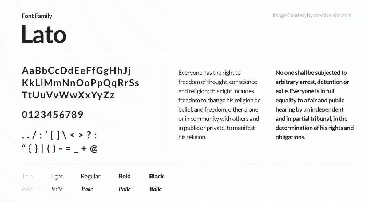Viewport: 369px width, 202px height.
Task: Select the 0123456789 digits sample
Action: (x=53, y=115)
